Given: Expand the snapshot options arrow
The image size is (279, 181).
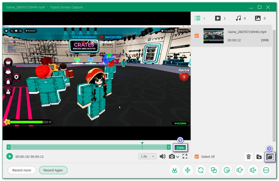Looking at the screenshot, I should click(178, 157).
